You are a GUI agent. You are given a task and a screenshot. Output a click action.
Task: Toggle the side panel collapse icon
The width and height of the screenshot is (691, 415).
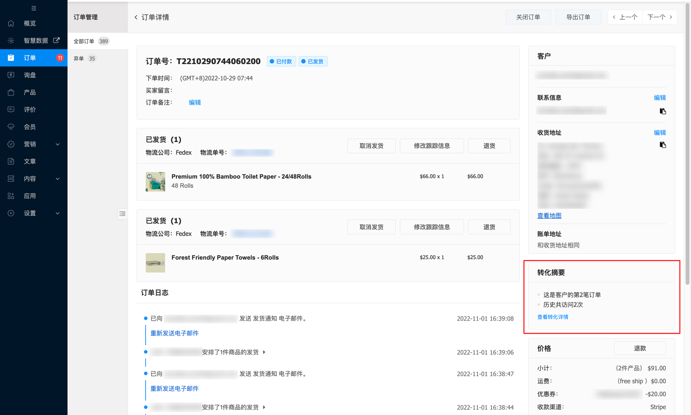tap(122, 213)
